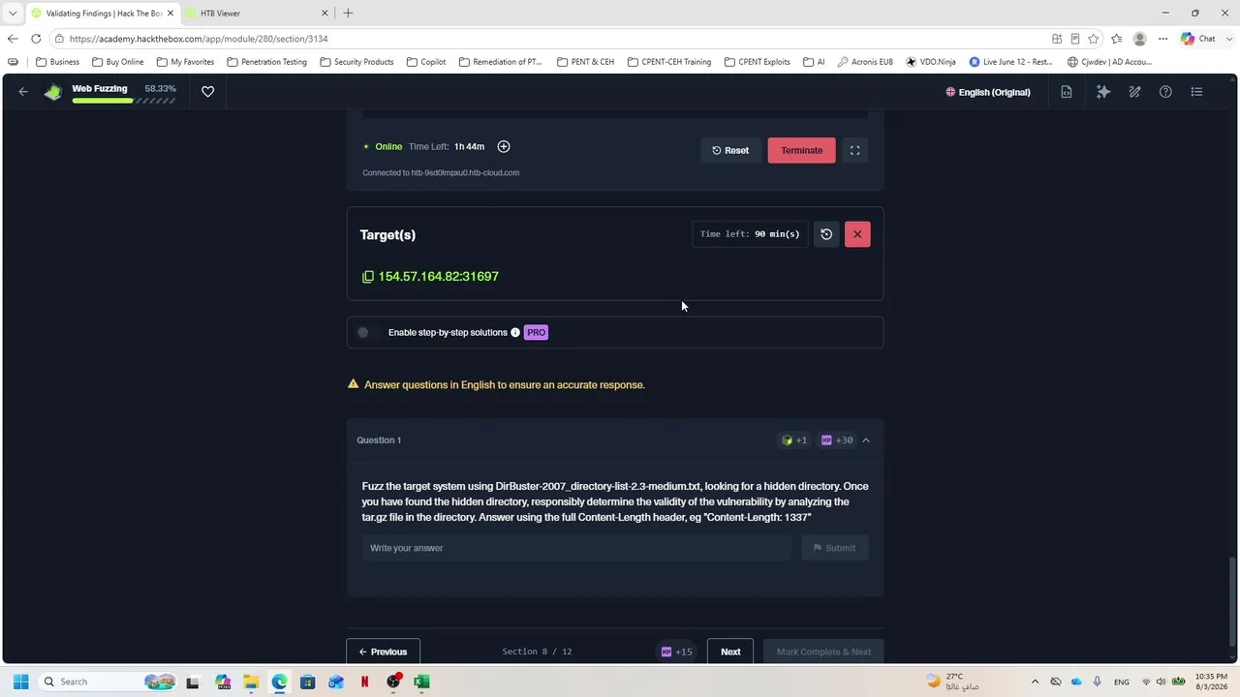Add this page to favorites star
This screenshot has height=697, width=1240.
(1094, 39)
